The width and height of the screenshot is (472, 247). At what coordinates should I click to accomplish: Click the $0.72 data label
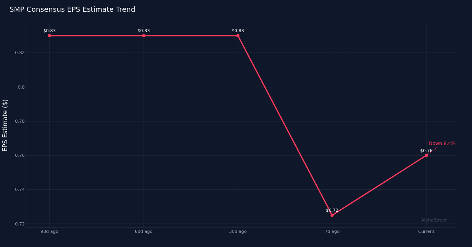332,211
